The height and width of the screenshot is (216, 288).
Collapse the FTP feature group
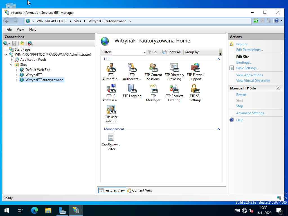(x=219, y=59)
